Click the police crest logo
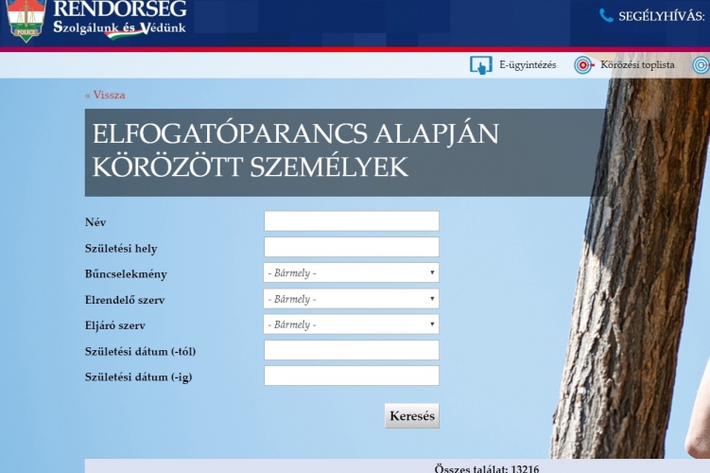This screenshot has height=473, width=710. tap(26, 21)
